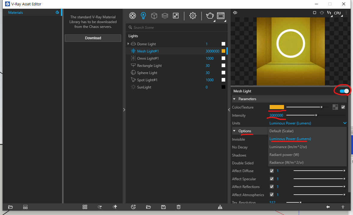Choose Luminous Power (Lumens) option in list
The width and height of the screenshot is (353, 215).
click(290, 139)
